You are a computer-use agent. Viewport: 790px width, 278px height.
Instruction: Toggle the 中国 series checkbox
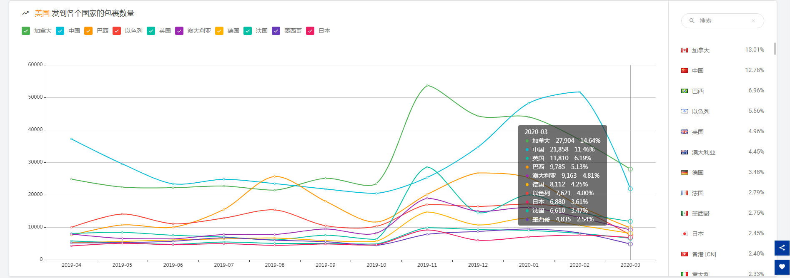coord(60,31)
